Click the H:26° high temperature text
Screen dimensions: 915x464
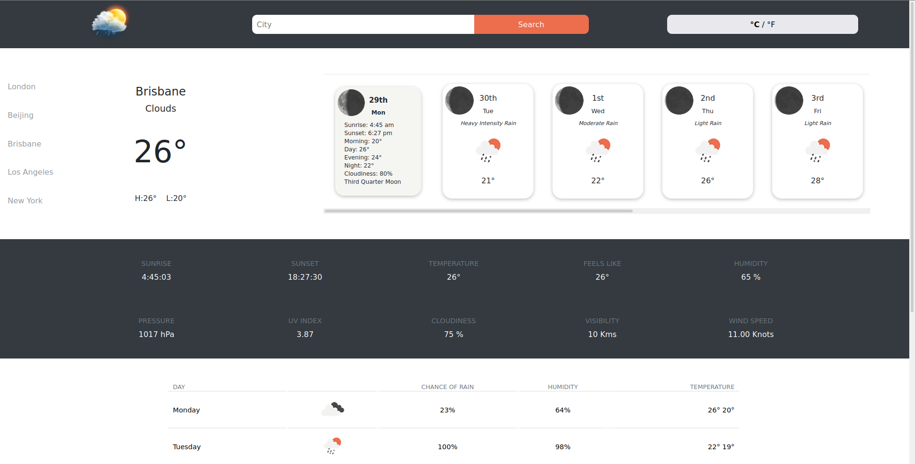146,198
